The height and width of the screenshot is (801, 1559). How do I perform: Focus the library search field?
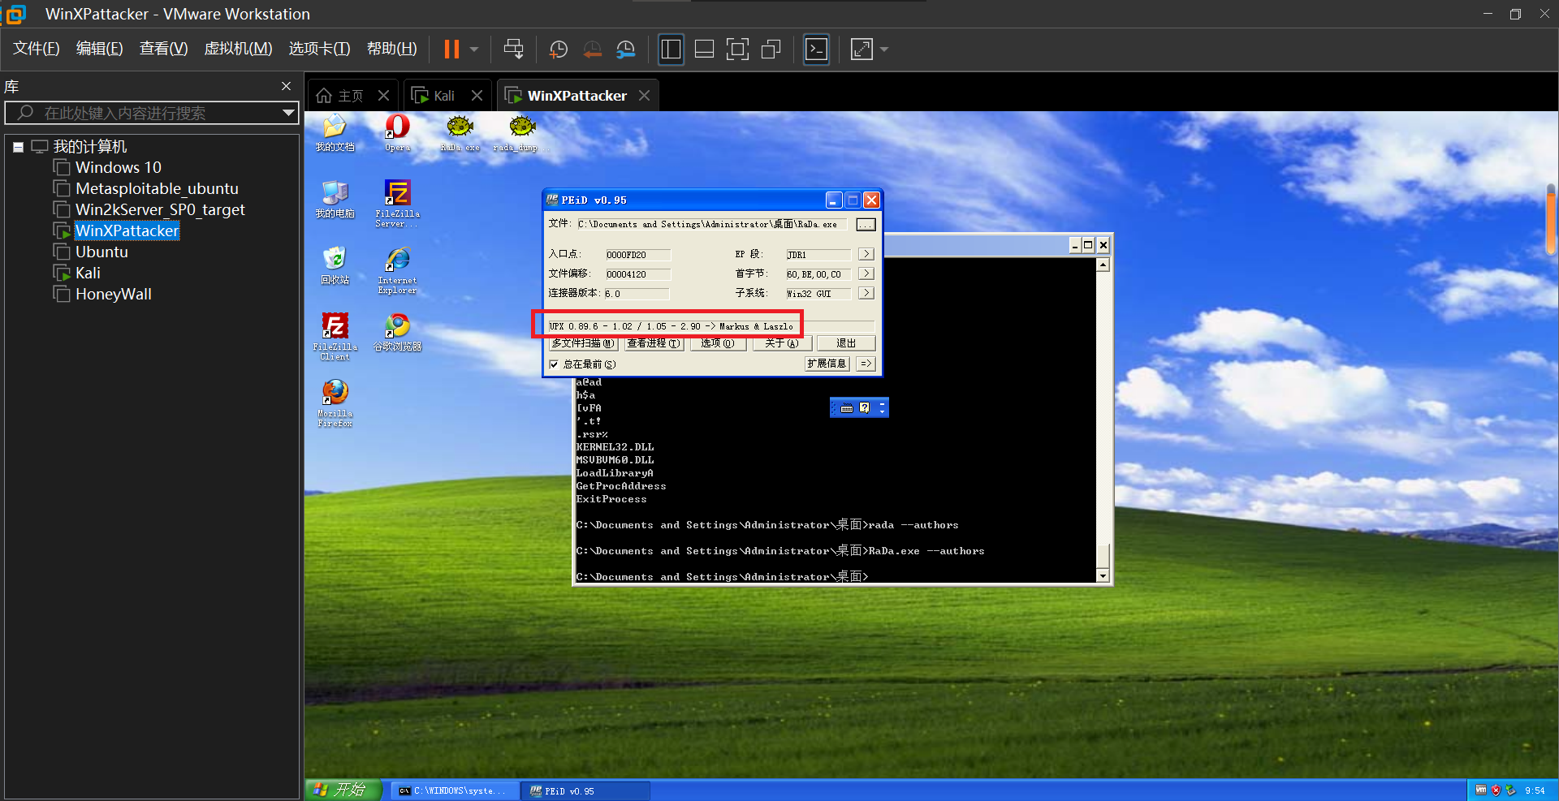pyautogui.click(x=150, y=113)
